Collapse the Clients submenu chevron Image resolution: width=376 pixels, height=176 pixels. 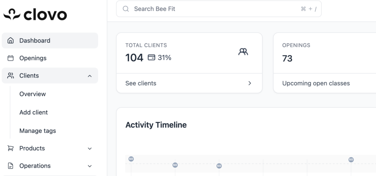pyautogui.click(x=90, y=76)
